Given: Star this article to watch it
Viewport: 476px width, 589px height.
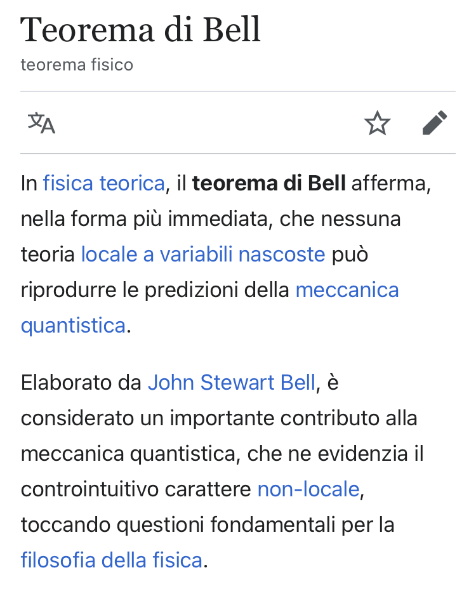Looking at the screenshot, I should (377, 123).
